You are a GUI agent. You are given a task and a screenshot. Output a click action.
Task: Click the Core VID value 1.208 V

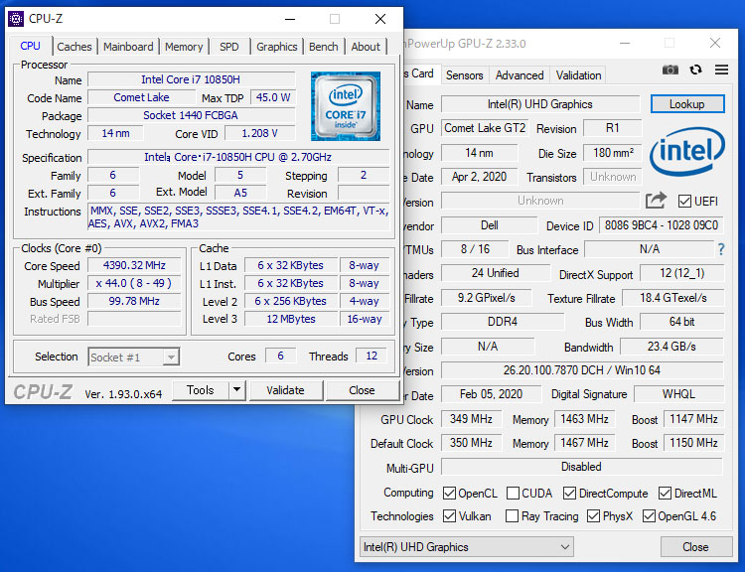click(259, 133)
